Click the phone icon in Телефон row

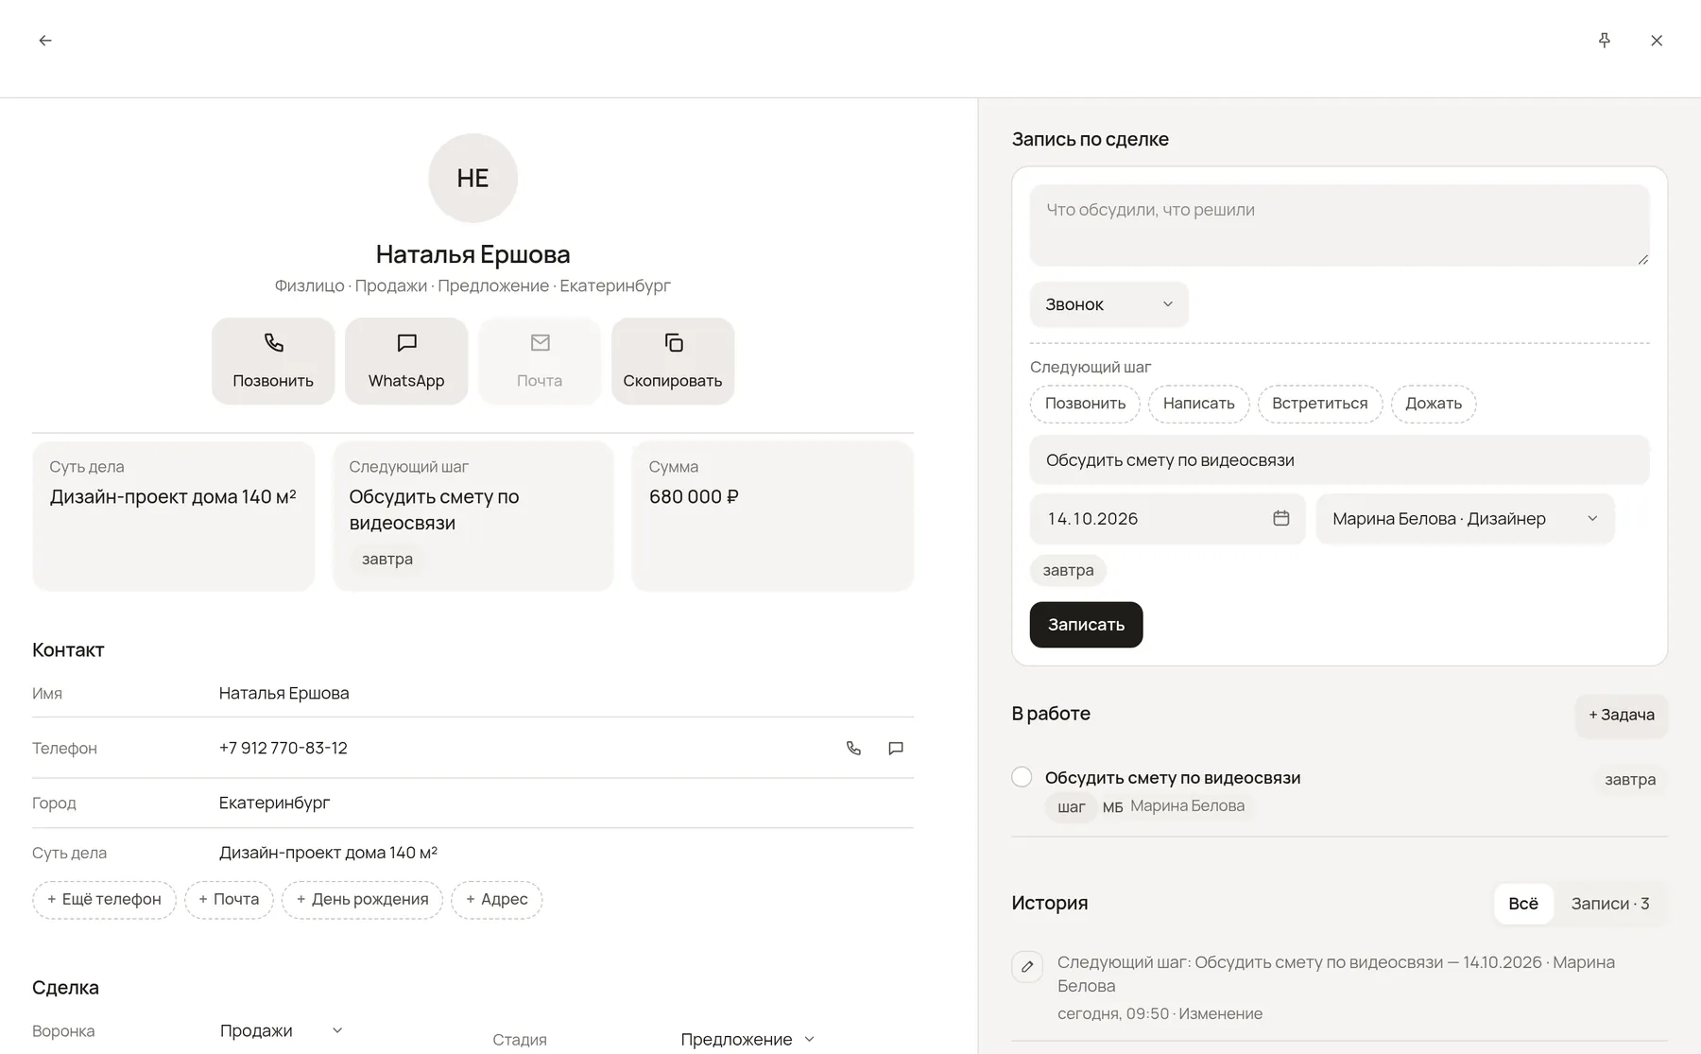pyautogui.click(x=853, y=748)
